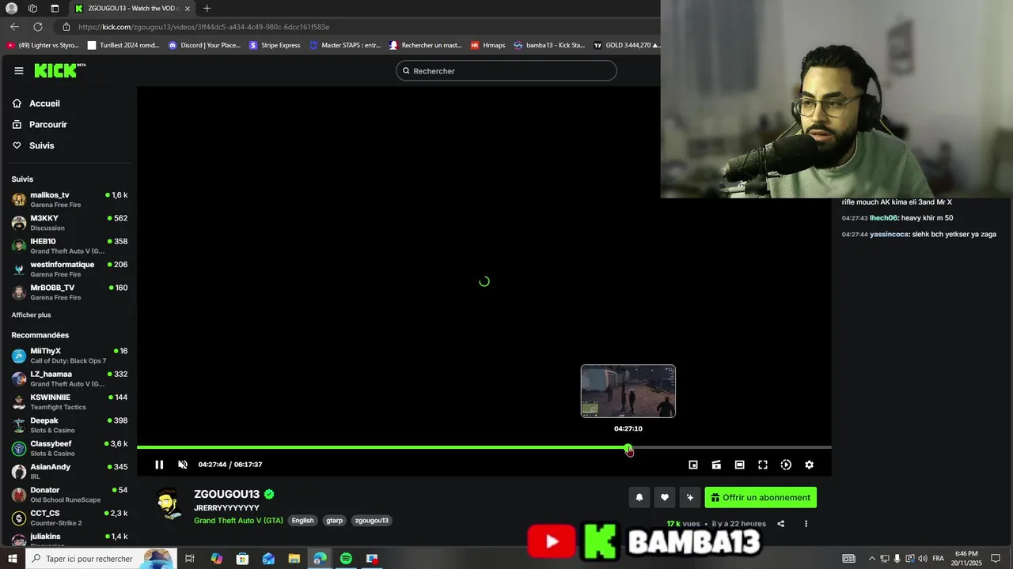Open Grand Theft Auto V category link
The image size is (1013, 569).
click(238, 520)
